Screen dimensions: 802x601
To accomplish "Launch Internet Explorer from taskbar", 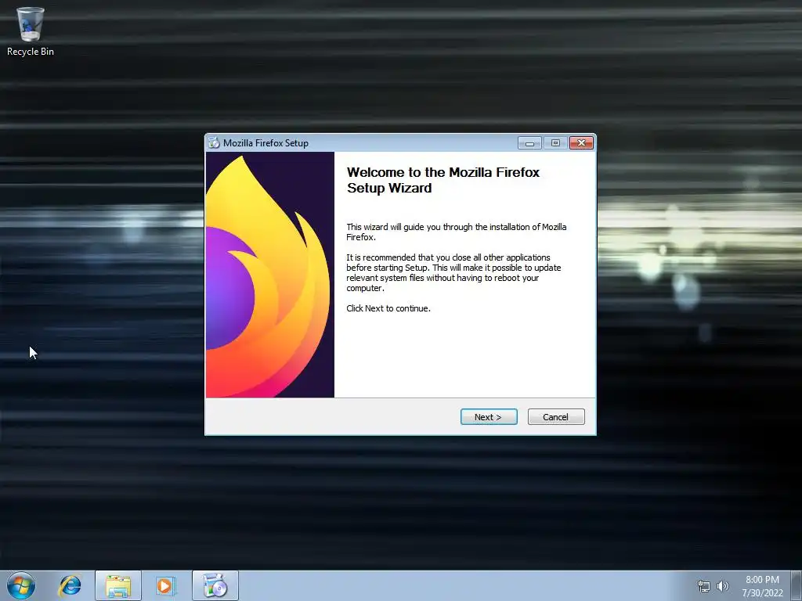I will tap(70, 585).
